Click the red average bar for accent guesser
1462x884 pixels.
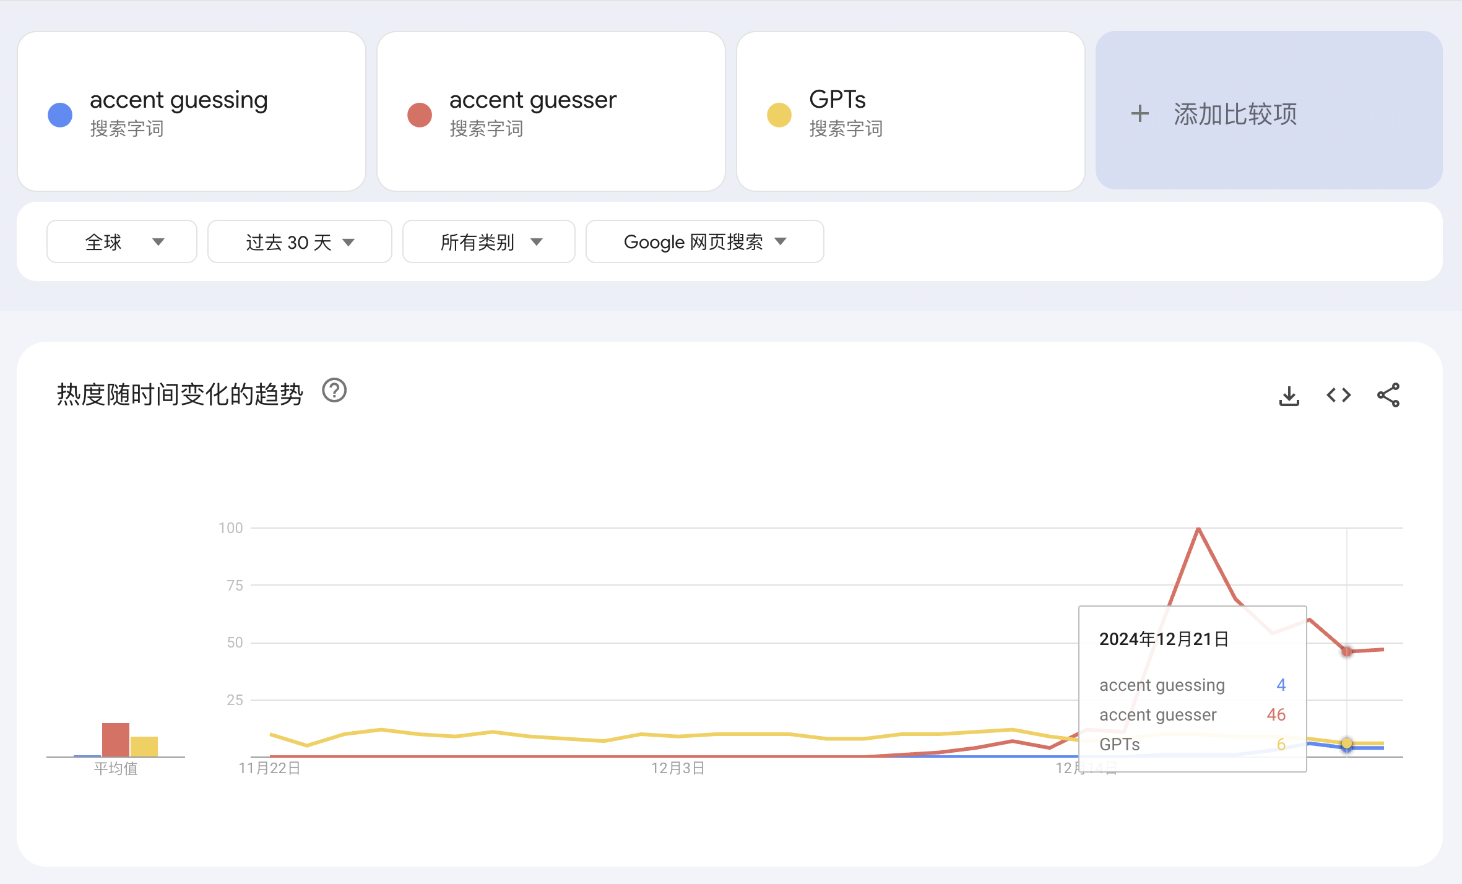coord(116,740)
